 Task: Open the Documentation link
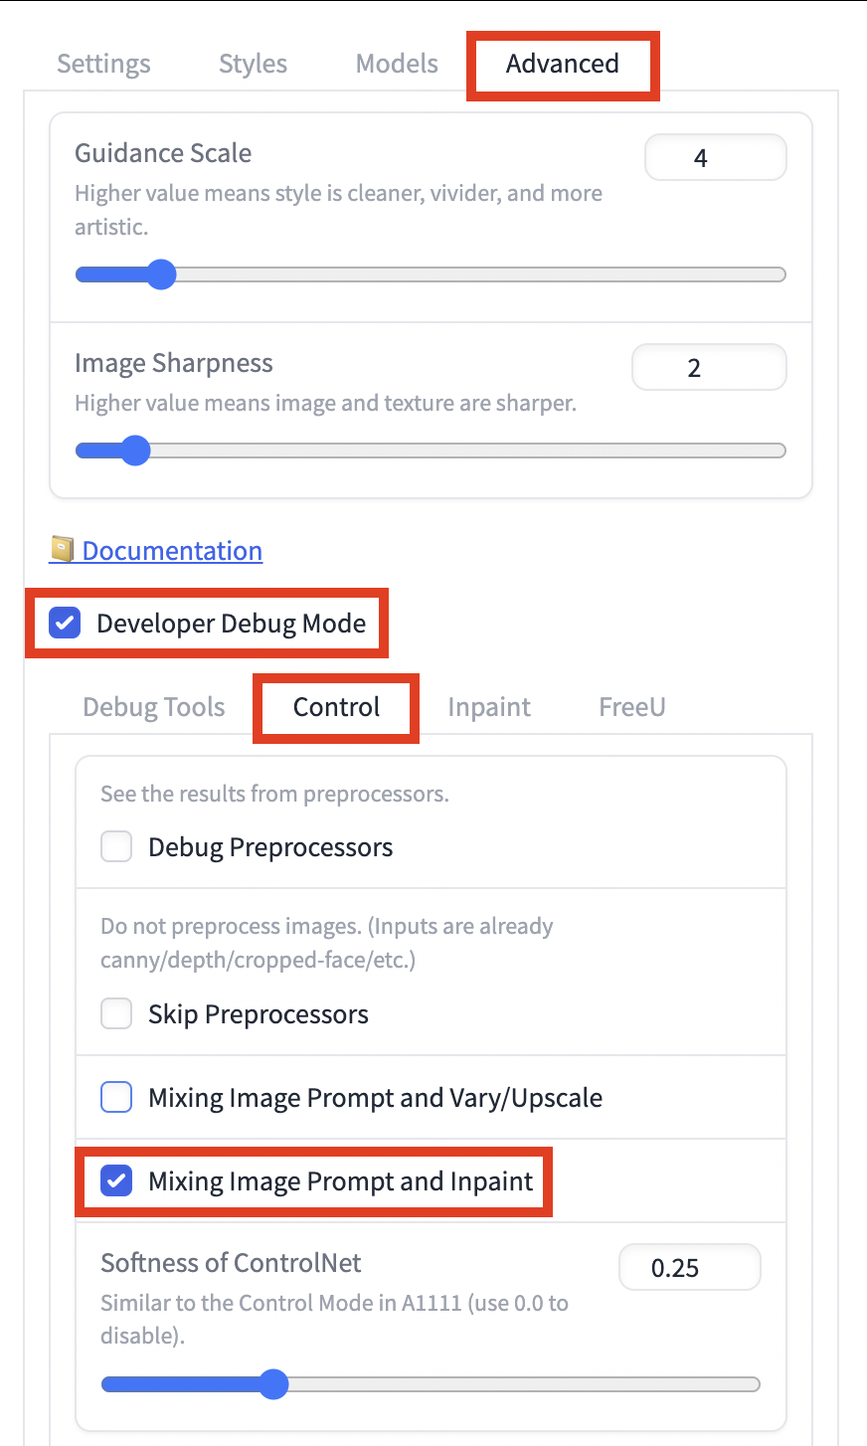pos(172,551)
